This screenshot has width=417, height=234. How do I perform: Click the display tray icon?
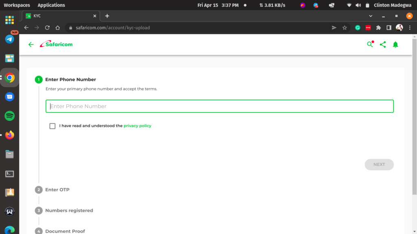click(331, 5)
